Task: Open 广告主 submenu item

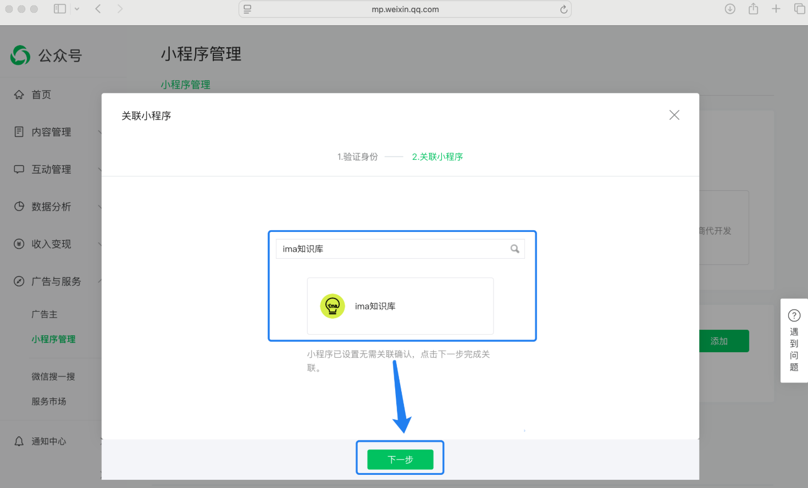Action: coord(45,314)
